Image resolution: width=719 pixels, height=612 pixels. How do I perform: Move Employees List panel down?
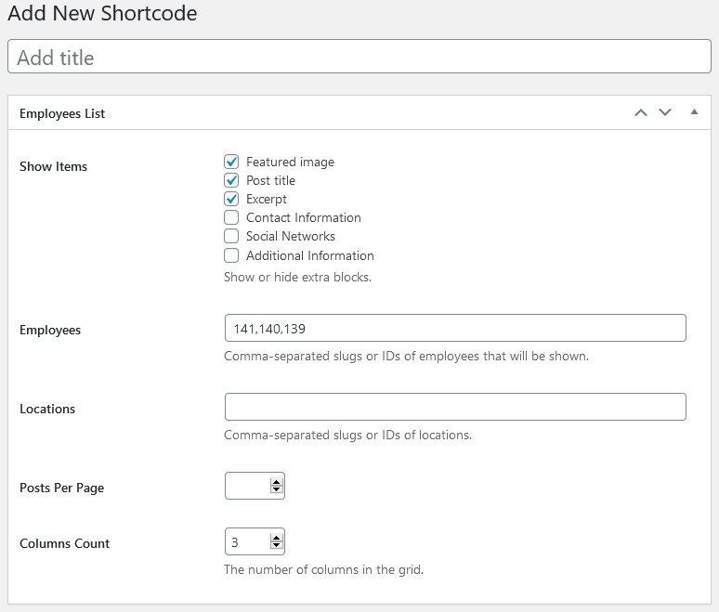[x=665, y=112]
